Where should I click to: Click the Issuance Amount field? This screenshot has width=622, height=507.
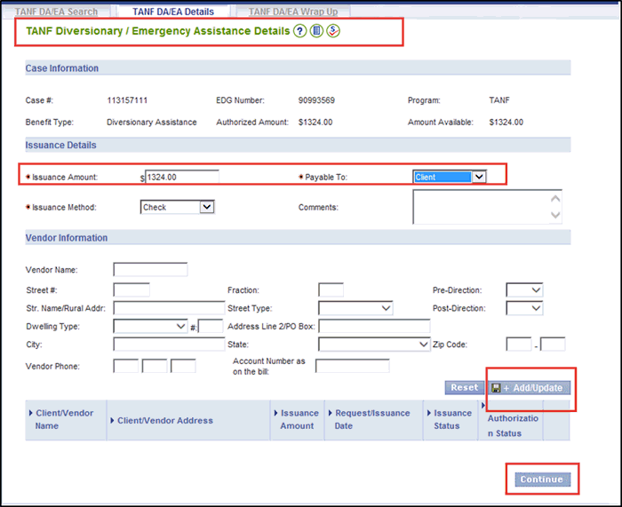tap(181, 177)
